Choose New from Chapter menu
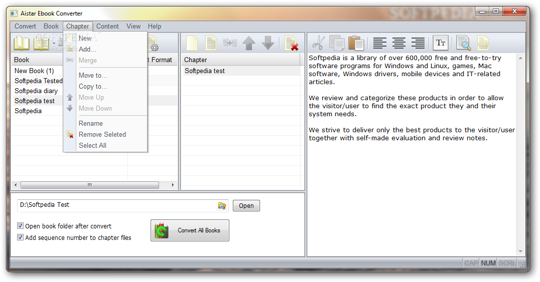 point(105,38)
